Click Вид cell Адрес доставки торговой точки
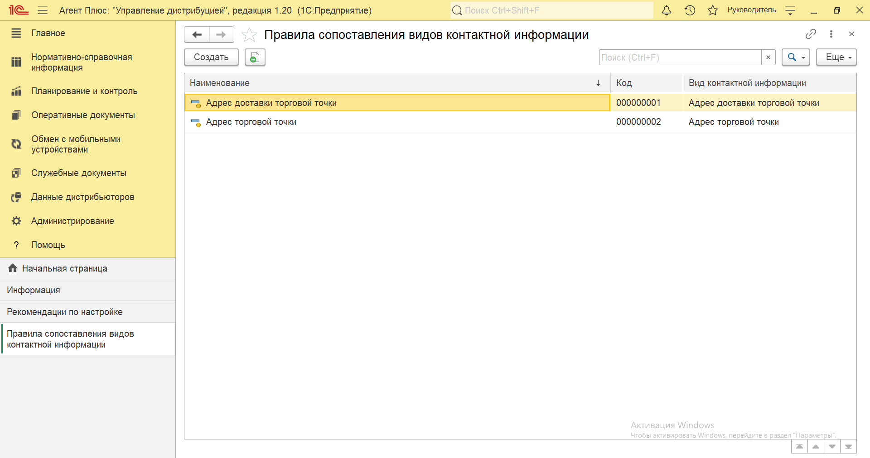The image size is (870, 458). coord(769,103)
